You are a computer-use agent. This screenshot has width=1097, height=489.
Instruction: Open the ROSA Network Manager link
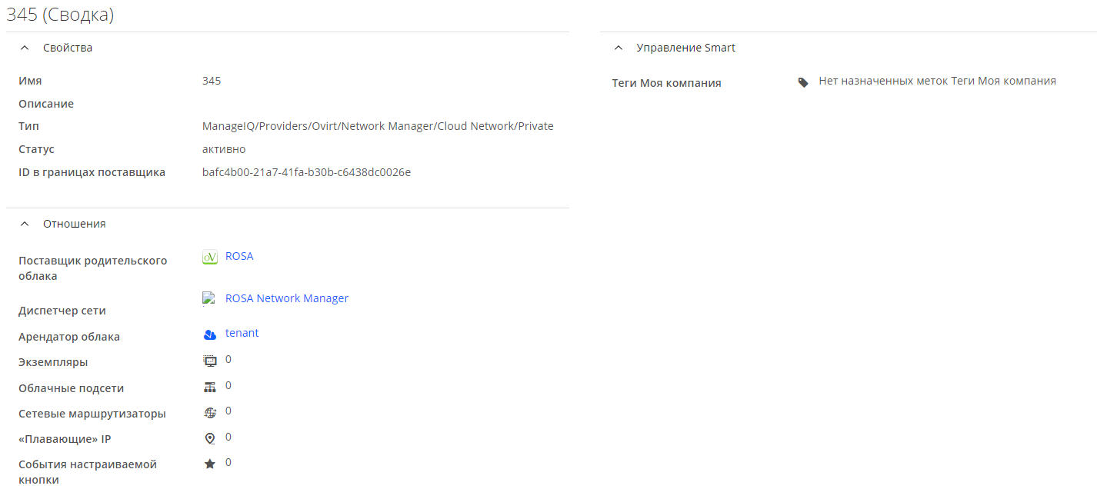(286, 298)
